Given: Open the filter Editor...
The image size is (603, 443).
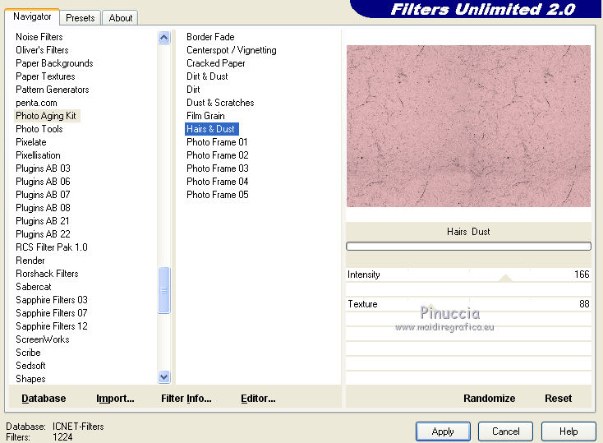Looking at the screenshot, I should click(258, 398).
